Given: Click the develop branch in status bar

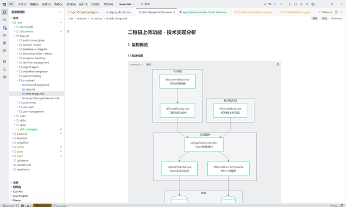Looking at the screenshot, I should click(9, 205).
